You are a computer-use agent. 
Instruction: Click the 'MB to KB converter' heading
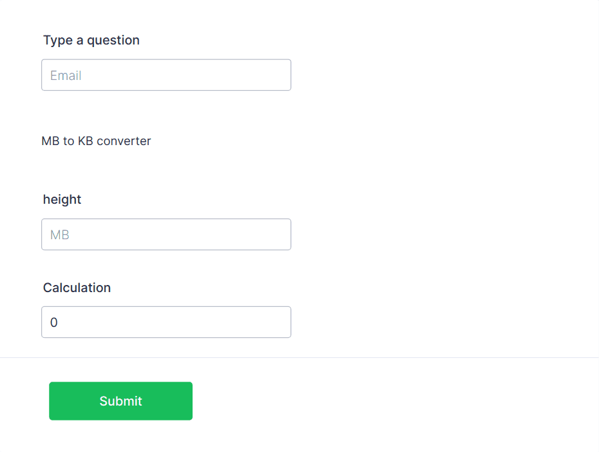[96, 141]
